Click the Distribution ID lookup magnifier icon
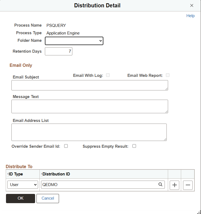Image resolution: width=201 pixels, height=214 pixels. (160, 184)
